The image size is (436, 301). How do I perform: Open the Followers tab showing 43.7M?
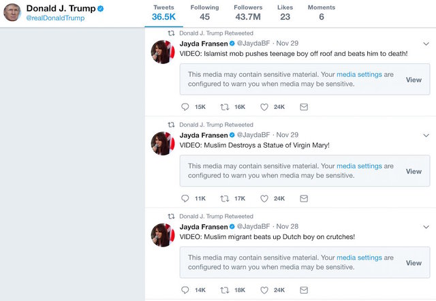coord(247,12)
